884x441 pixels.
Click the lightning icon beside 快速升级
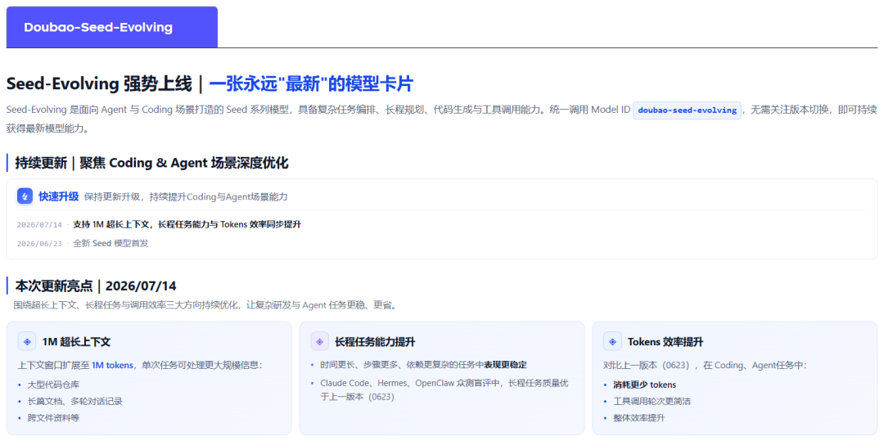pos(25,196)
